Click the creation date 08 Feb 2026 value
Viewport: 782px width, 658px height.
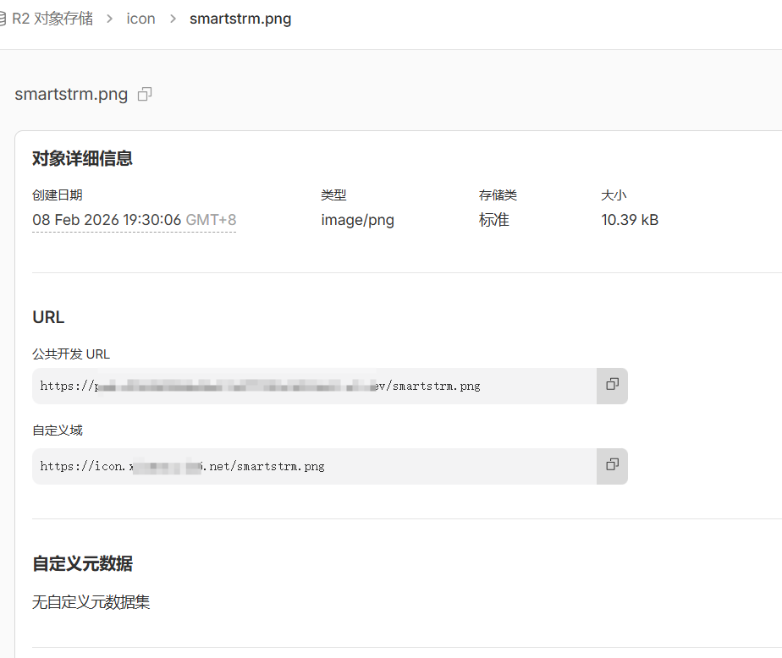(x=135, y=220)
